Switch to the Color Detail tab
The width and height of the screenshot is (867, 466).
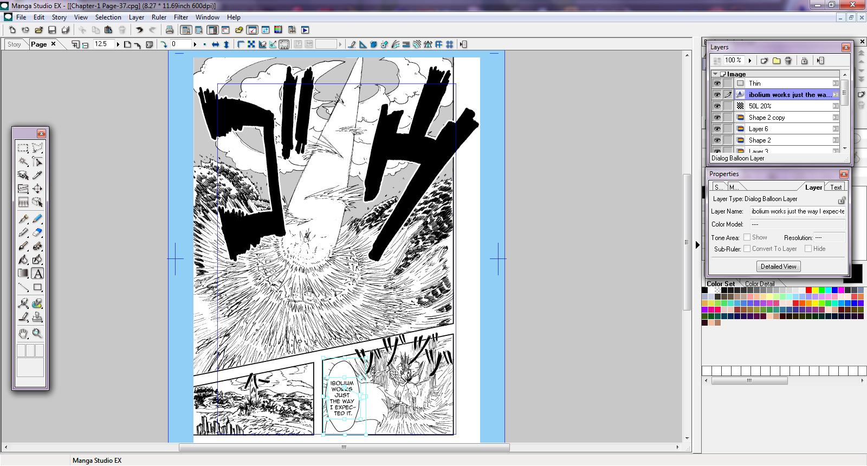tap(760, 284)
